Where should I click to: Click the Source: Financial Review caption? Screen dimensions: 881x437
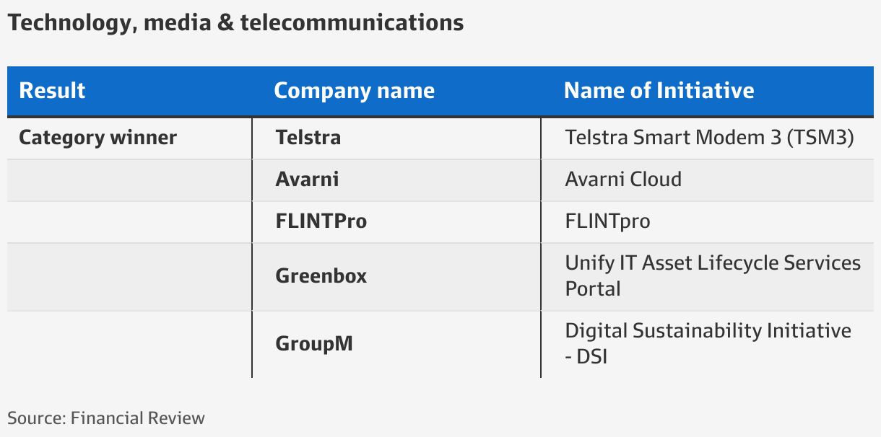click(106, 418)
